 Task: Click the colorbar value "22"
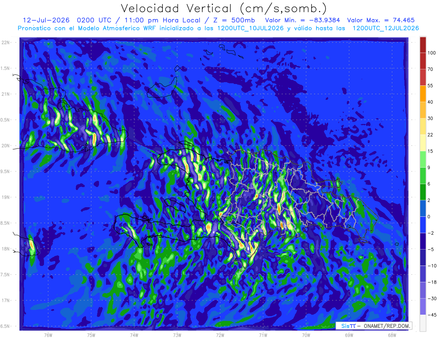(431, 135)
